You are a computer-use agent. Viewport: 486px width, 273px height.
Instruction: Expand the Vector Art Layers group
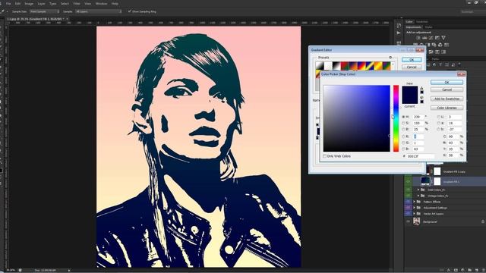click(415, 214)
